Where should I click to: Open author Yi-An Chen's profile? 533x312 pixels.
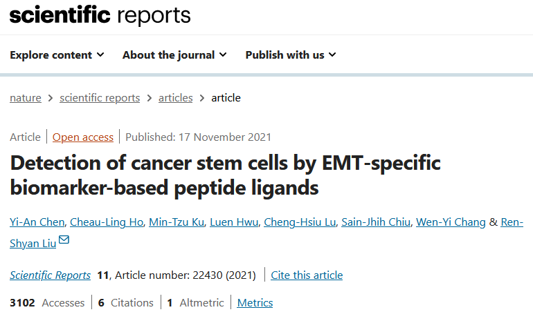pyautogui.click(x=37, y=222)
